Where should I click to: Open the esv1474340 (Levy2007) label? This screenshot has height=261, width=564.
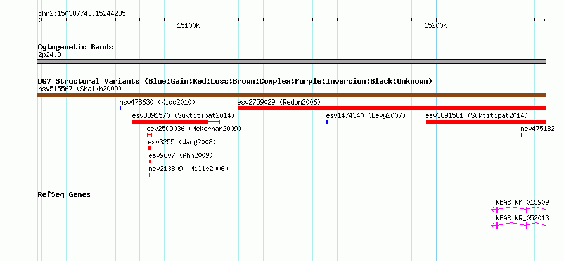(x=366, y=115)
